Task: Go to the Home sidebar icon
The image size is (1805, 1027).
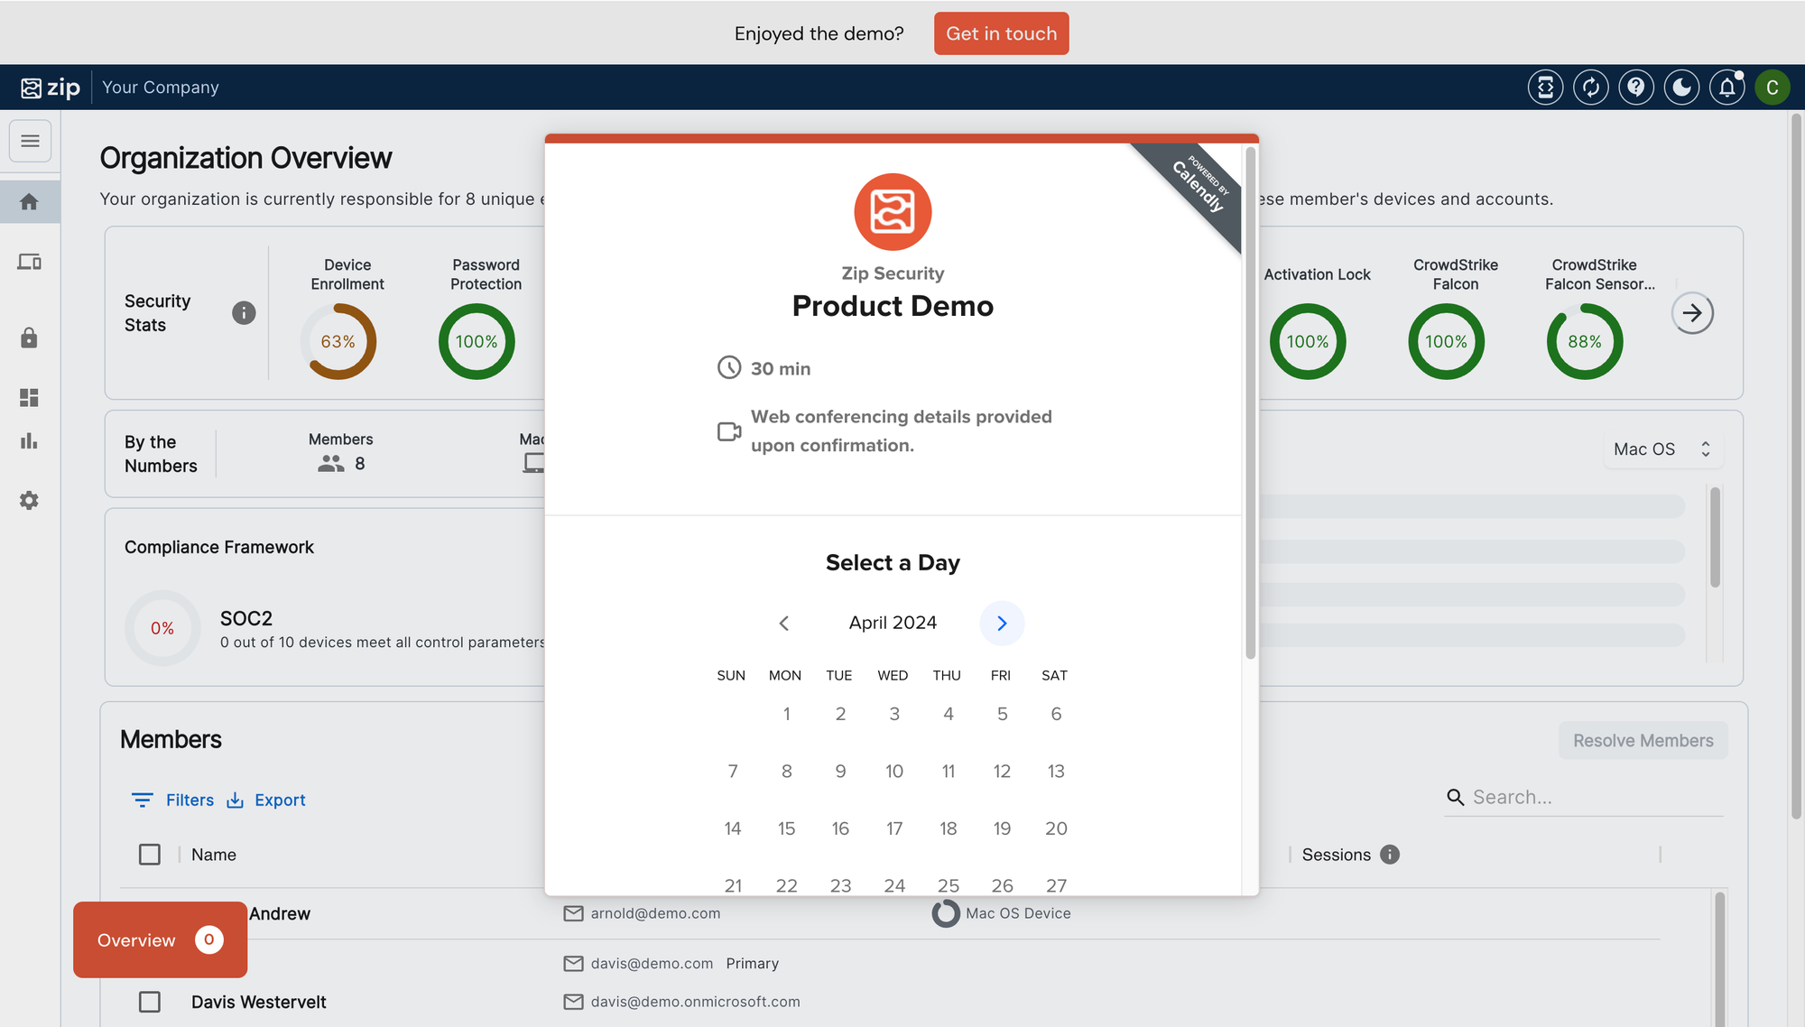Action: tap(30, 201)
